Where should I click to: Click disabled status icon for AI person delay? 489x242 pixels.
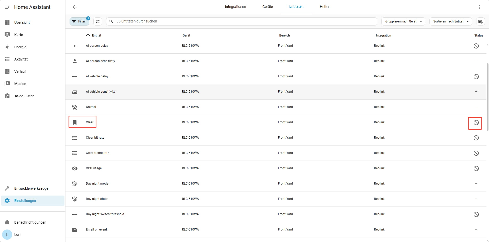(x=476, y=46)
